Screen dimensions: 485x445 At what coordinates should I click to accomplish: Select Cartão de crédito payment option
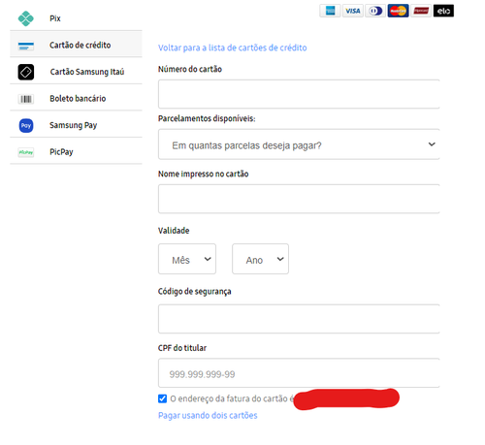click(x=76, y=45)
